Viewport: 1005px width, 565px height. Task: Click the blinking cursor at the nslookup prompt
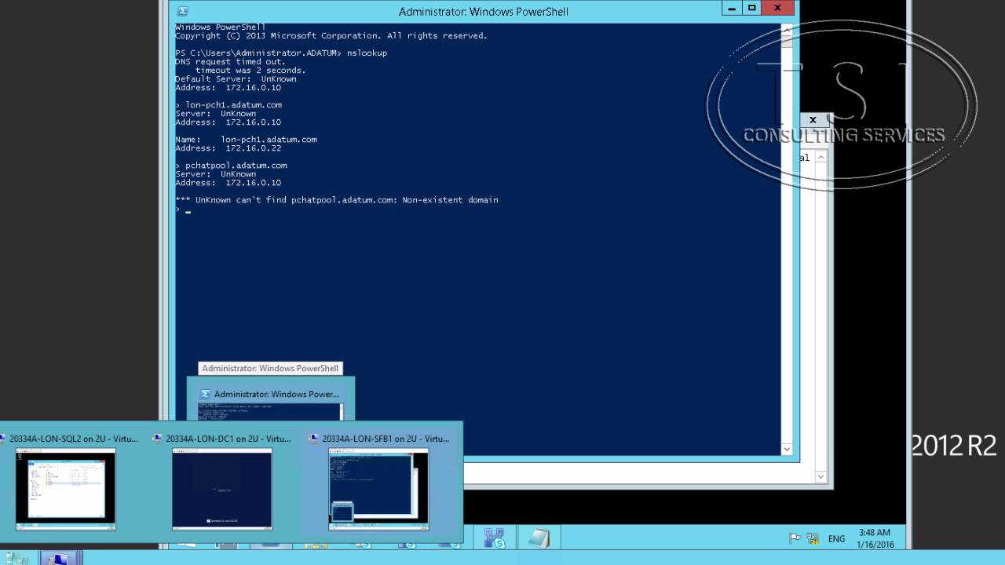(x=188, y=211)
